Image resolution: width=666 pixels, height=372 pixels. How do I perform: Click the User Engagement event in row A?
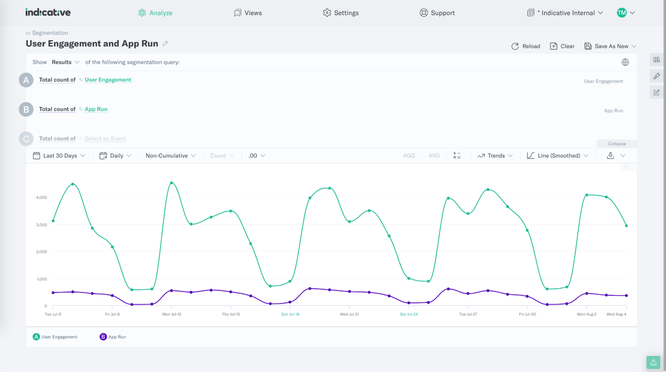click(x=108, y=80)
